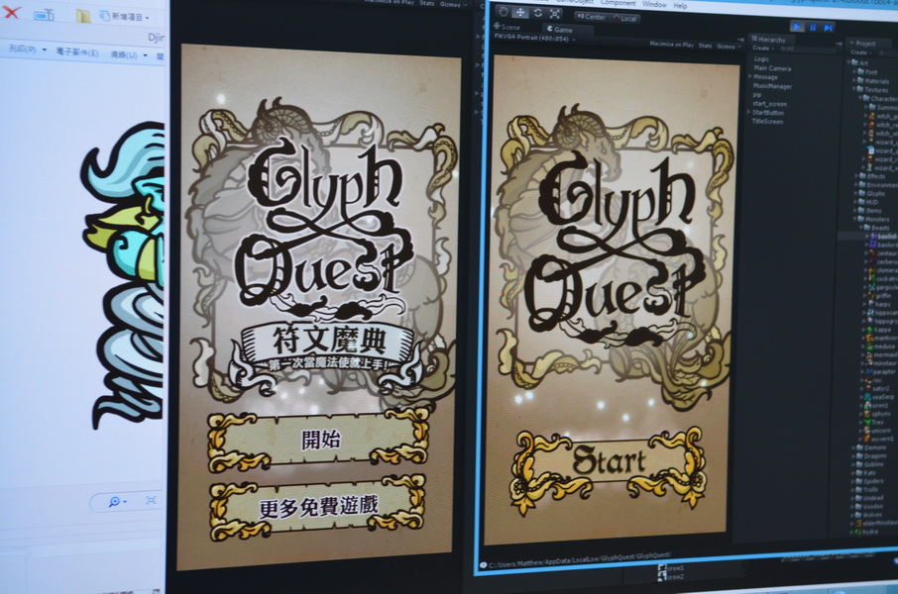
Task: Toggle the Local coordinate space button
Action: click(627, 18)
